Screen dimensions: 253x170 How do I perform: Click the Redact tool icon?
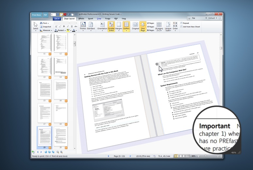point(56,30)
